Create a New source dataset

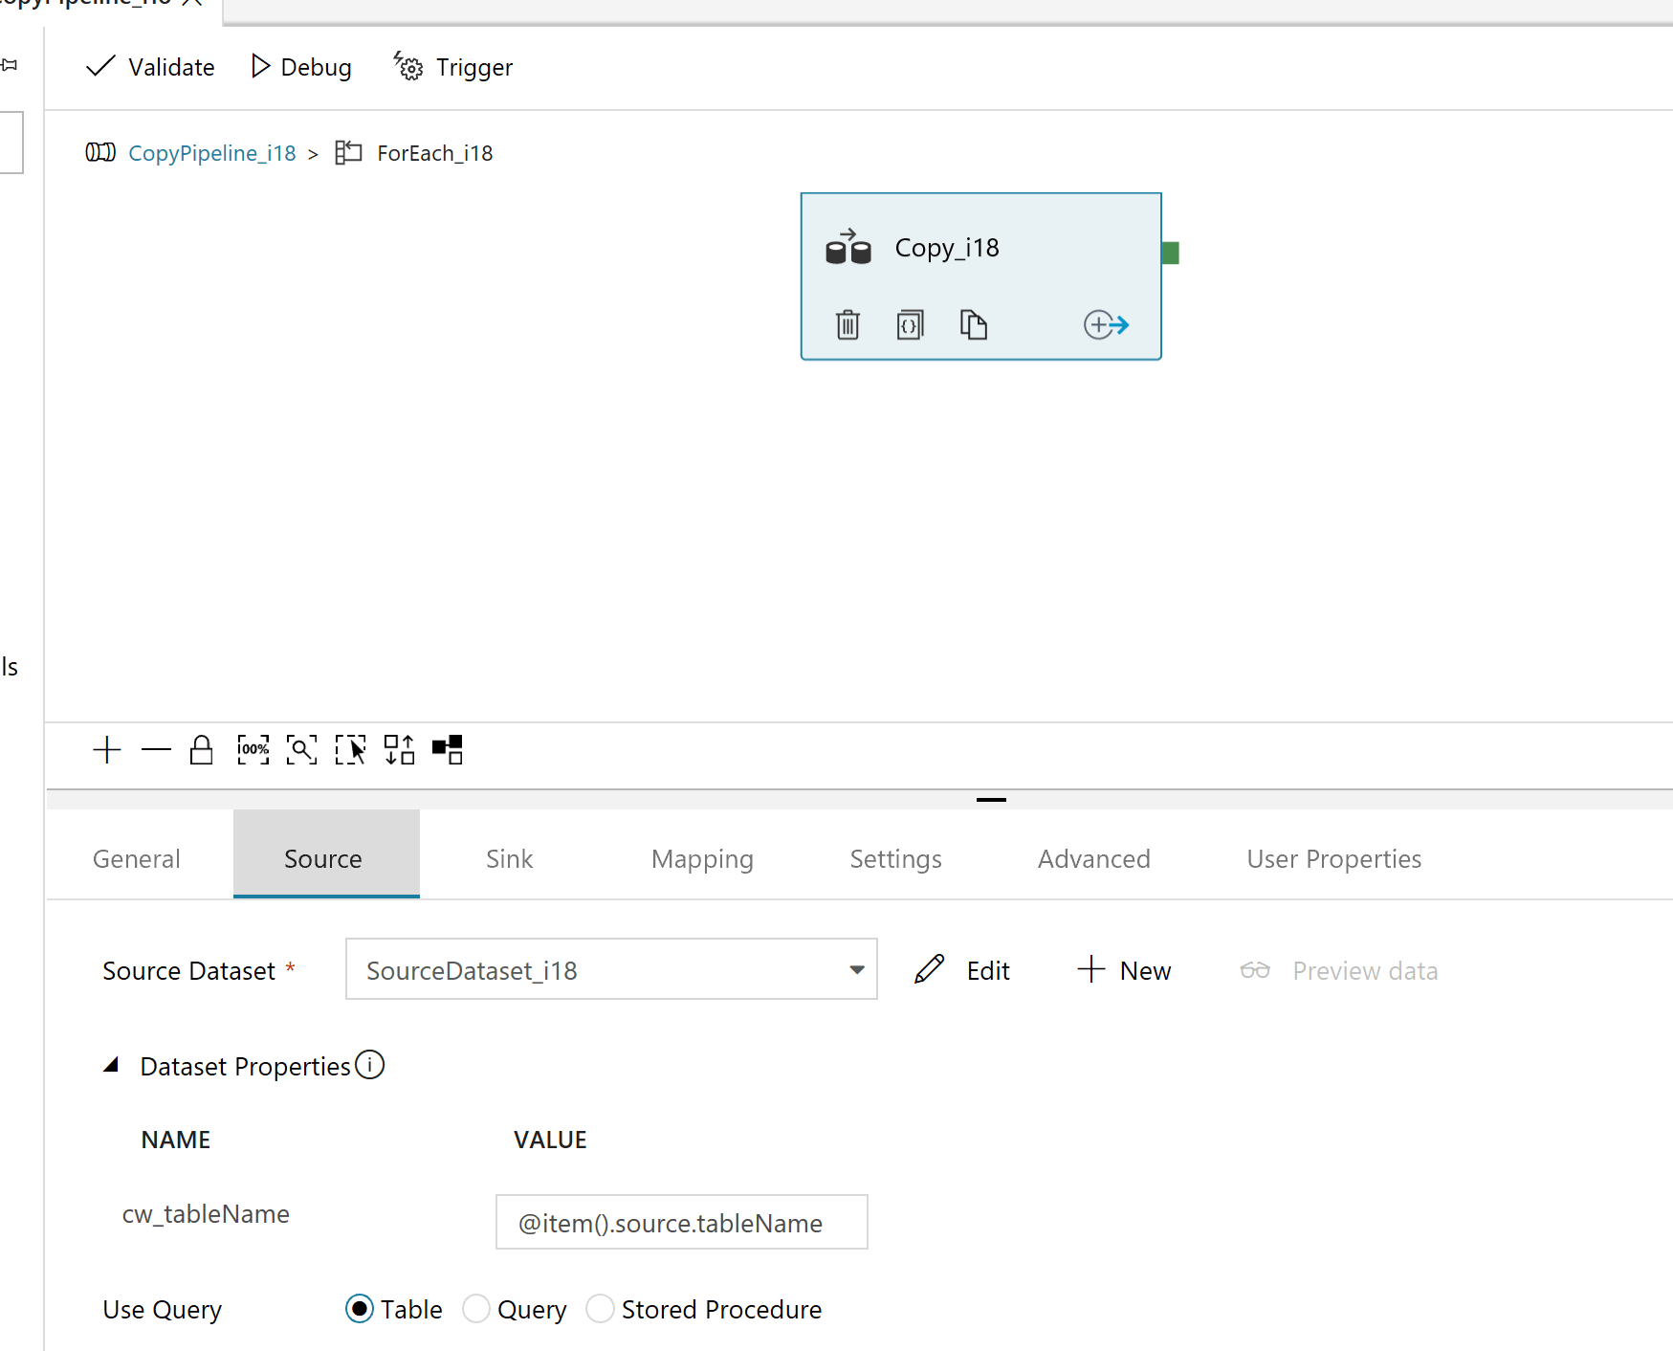[1123, 970]
